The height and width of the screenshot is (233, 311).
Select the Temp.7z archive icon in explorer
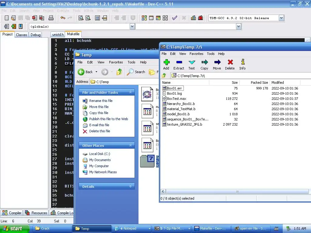148,161
